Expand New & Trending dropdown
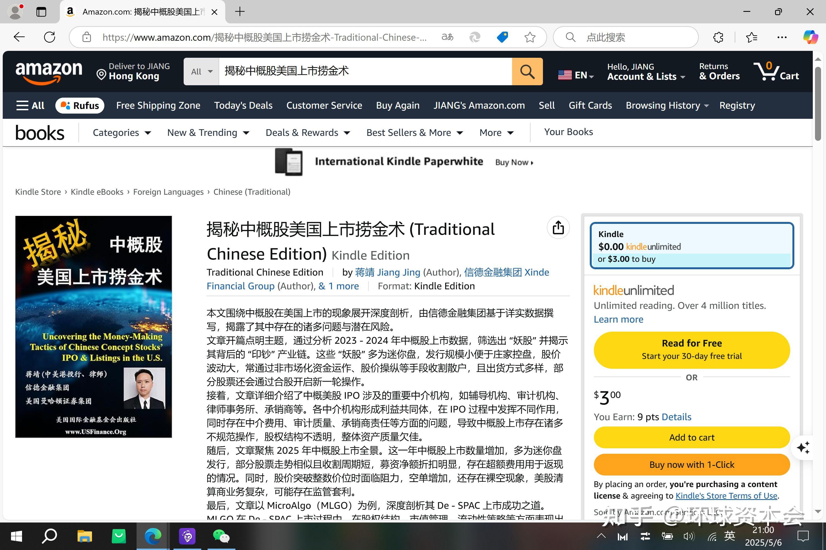826x550 pixels. click(x=208, y=133)
